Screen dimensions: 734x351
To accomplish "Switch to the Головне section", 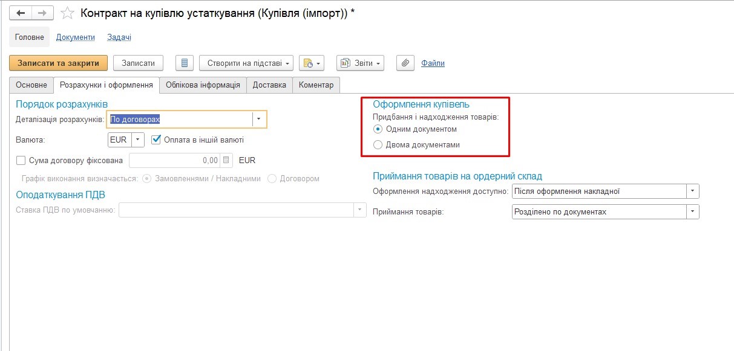I will click(30, 37).
